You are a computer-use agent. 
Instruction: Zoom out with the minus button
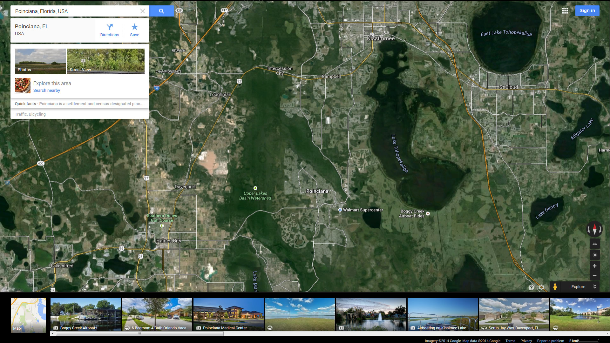tap(594, 276)
